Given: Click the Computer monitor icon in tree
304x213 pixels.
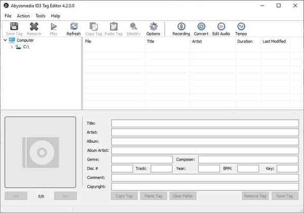Looking at the screenshot, I should (x=12, y=40).
